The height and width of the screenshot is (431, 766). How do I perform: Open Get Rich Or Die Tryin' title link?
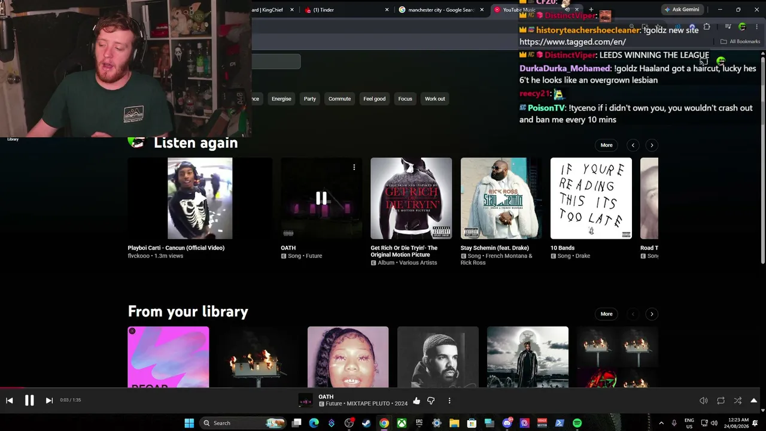(x=404, y=251)
